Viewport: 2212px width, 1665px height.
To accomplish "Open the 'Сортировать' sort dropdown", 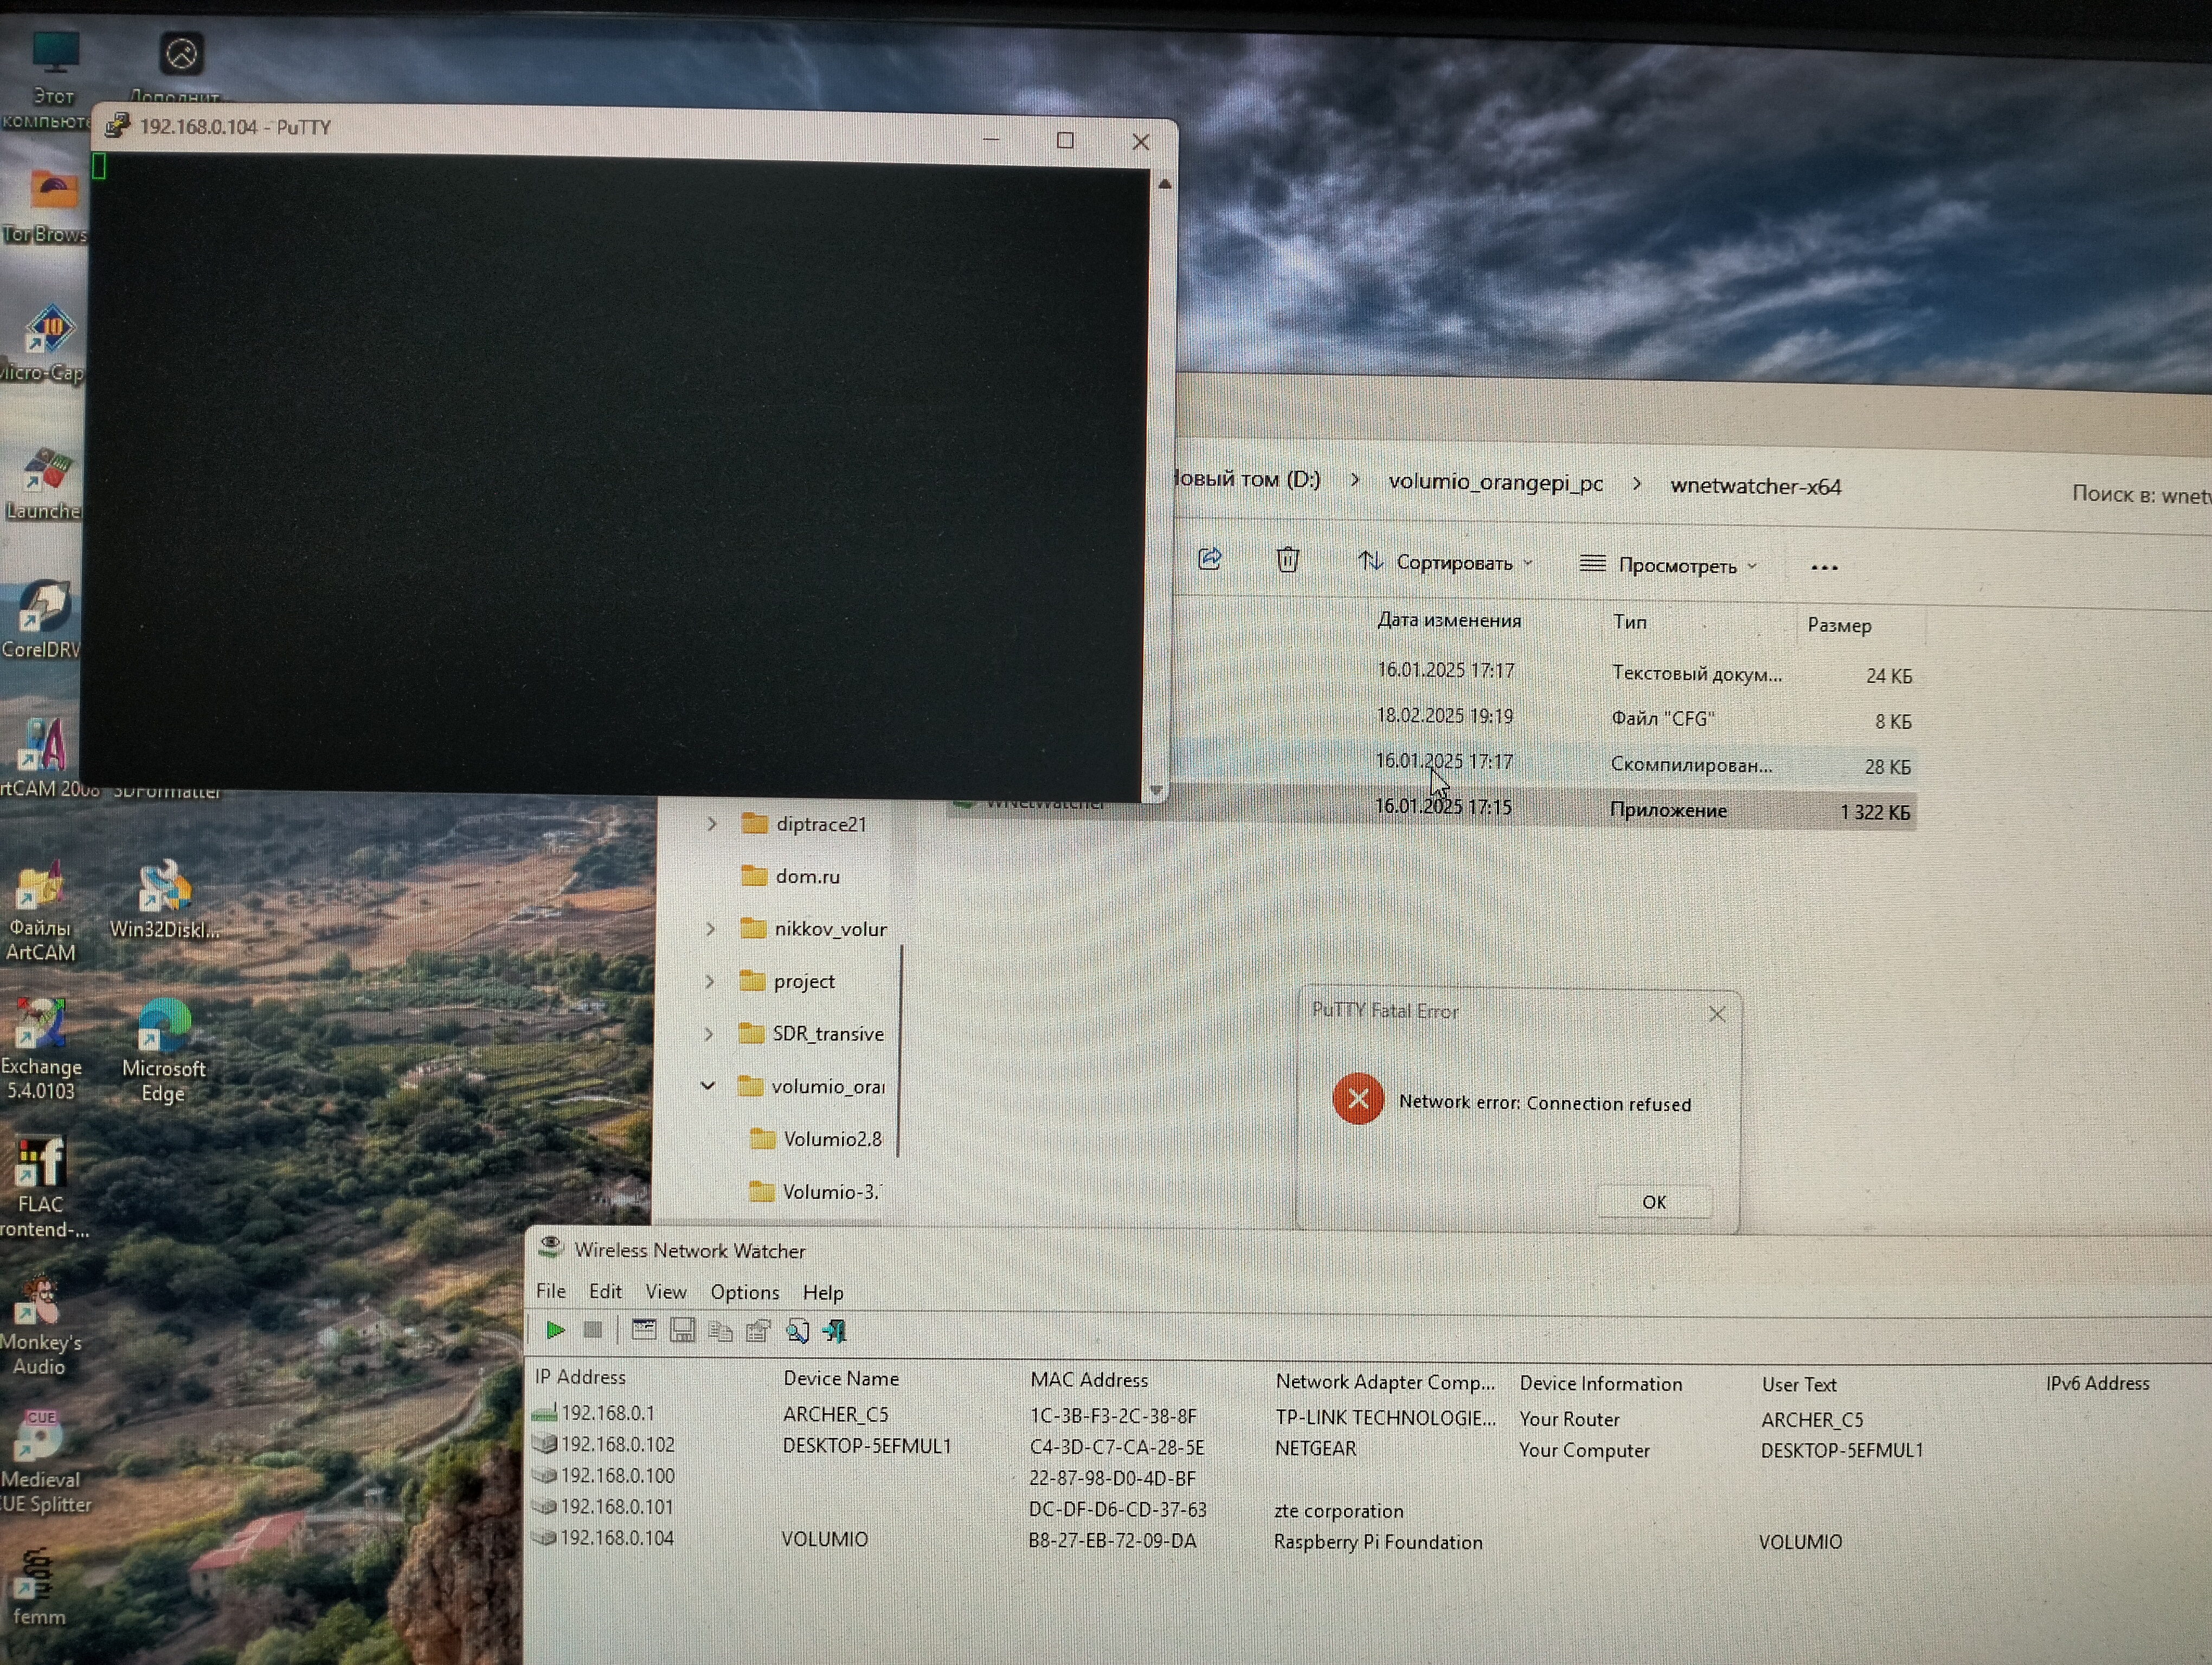I will pos(1445,562).
